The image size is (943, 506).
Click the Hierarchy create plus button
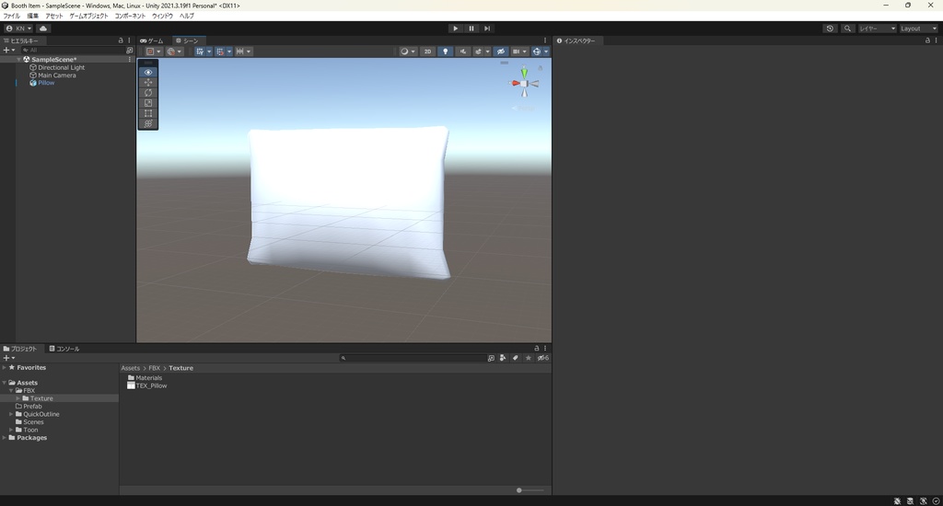9,51
